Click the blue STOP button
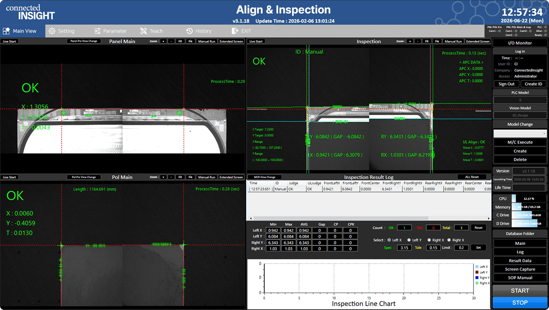The width and height of the screenshot is (549, 310). [x=520, y=303]
